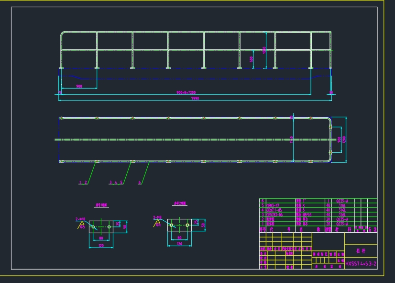Viewport: 395px width, 283px height.
Task: Click the surface roughness symbol under 2-M8
Action: (157, 223)
